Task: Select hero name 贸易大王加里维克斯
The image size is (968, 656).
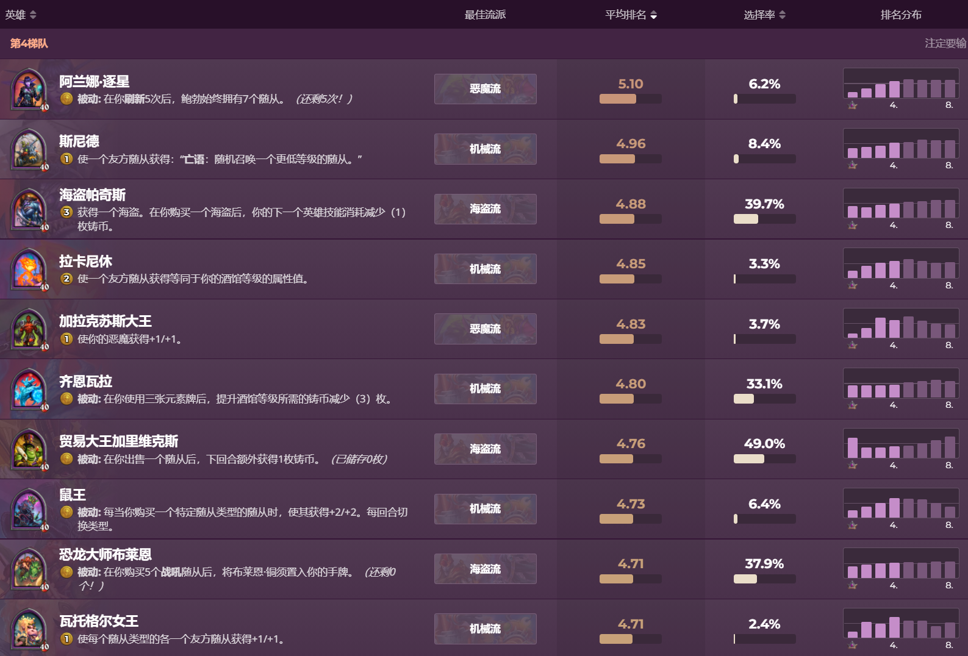Action: coord(119,441)
